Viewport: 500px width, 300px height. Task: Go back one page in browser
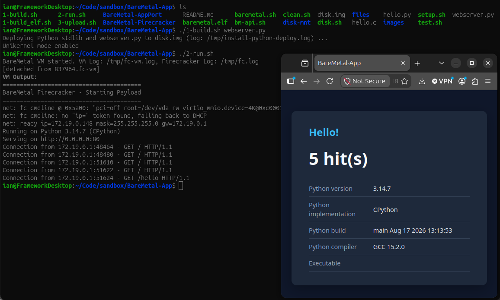pyautogui.click(x=304, y=81)
